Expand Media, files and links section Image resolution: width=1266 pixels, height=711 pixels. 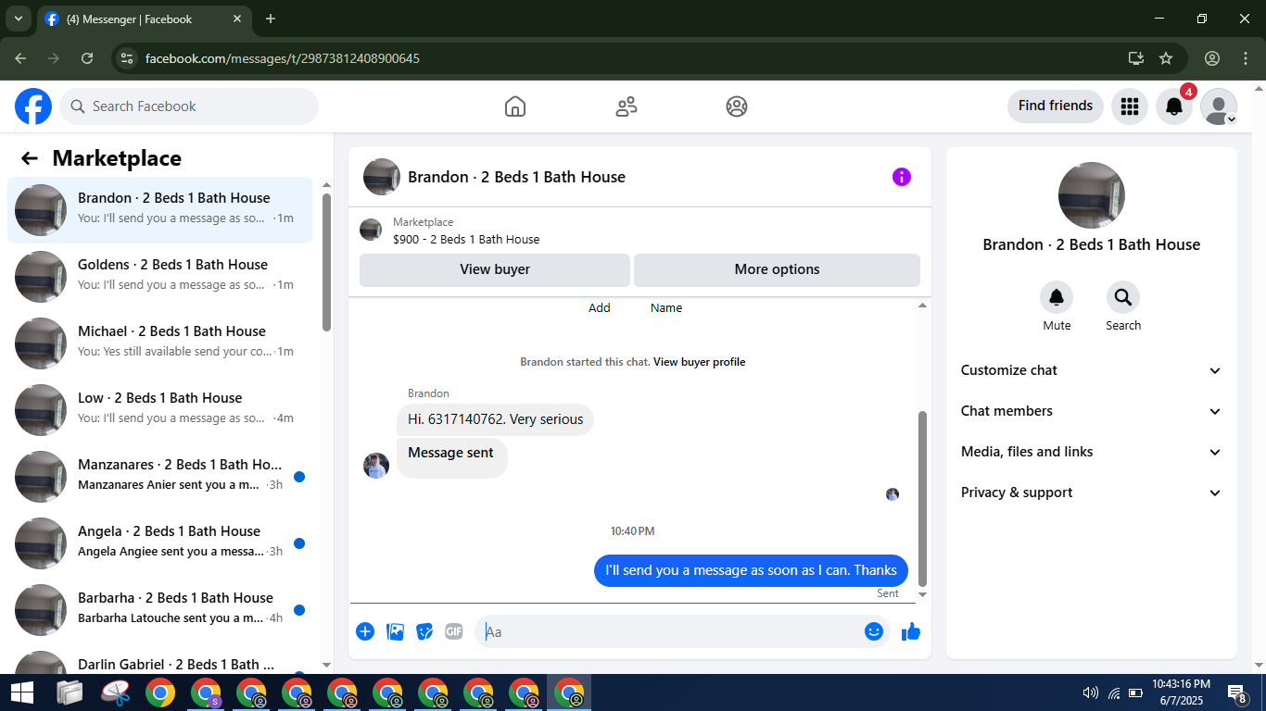pyautogui.click(x=1091, y=452)
